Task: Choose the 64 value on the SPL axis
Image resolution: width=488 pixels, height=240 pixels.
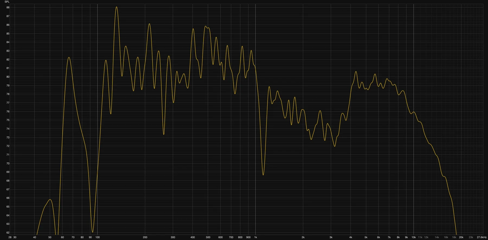Action: click(8, 215)
